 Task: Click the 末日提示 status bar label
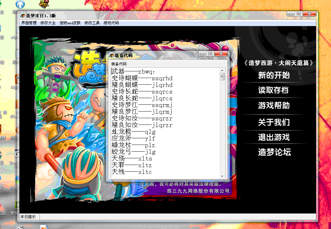coord(28,217)
